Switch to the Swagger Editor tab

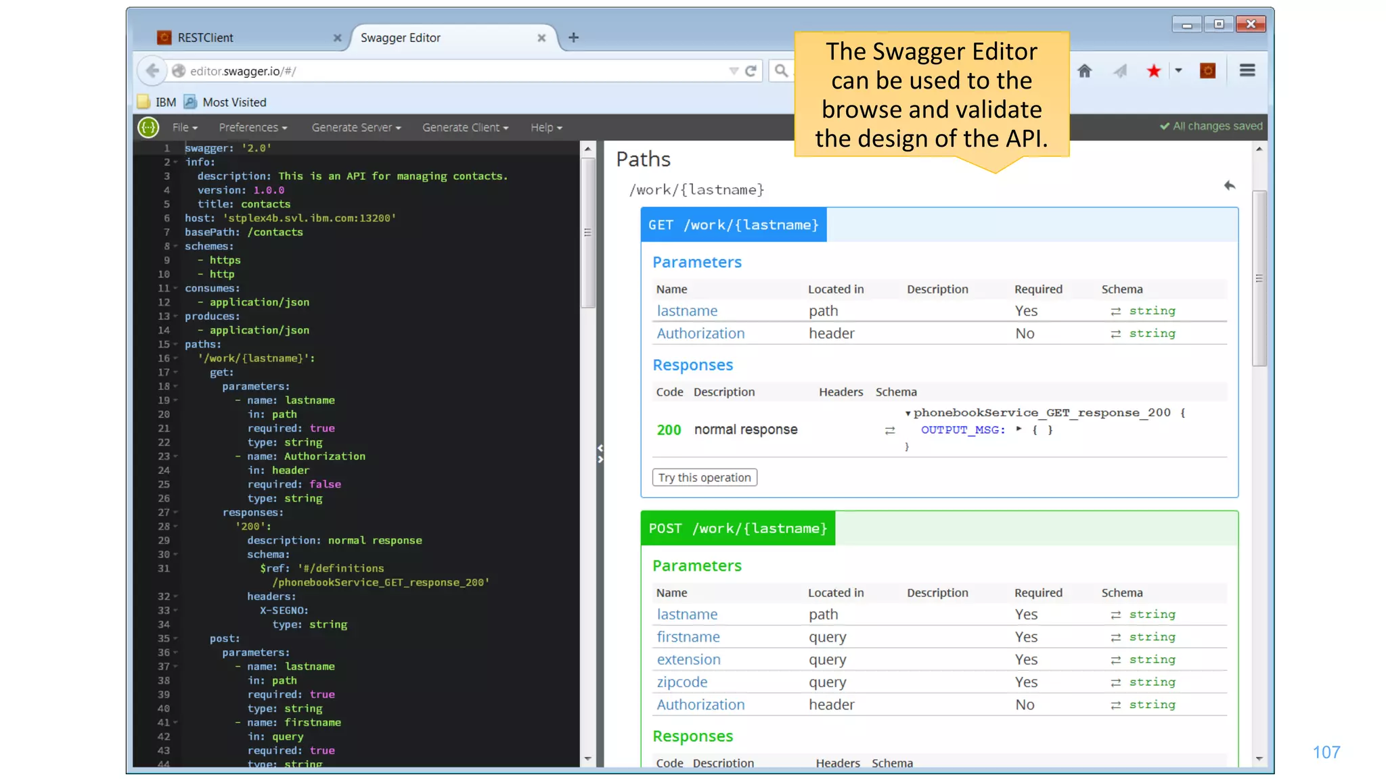click(x=450, y=38)
